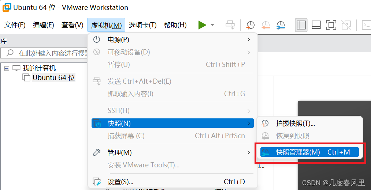Click the SSH(H) menu entry
The image size is (371, 190).
pos(172,110)
